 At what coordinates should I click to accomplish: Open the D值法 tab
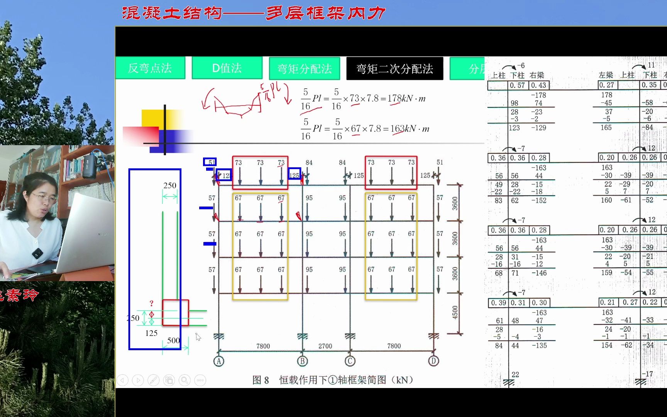click(227, 68)
